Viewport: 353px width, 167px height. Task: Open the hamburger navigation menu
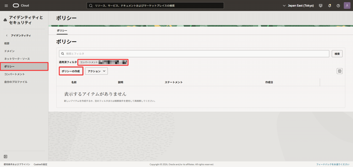[x=6, y=6]
